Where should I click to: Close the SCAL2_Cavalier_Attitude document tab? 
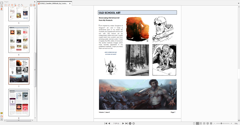pyautogui.click(x=70, y=4)
